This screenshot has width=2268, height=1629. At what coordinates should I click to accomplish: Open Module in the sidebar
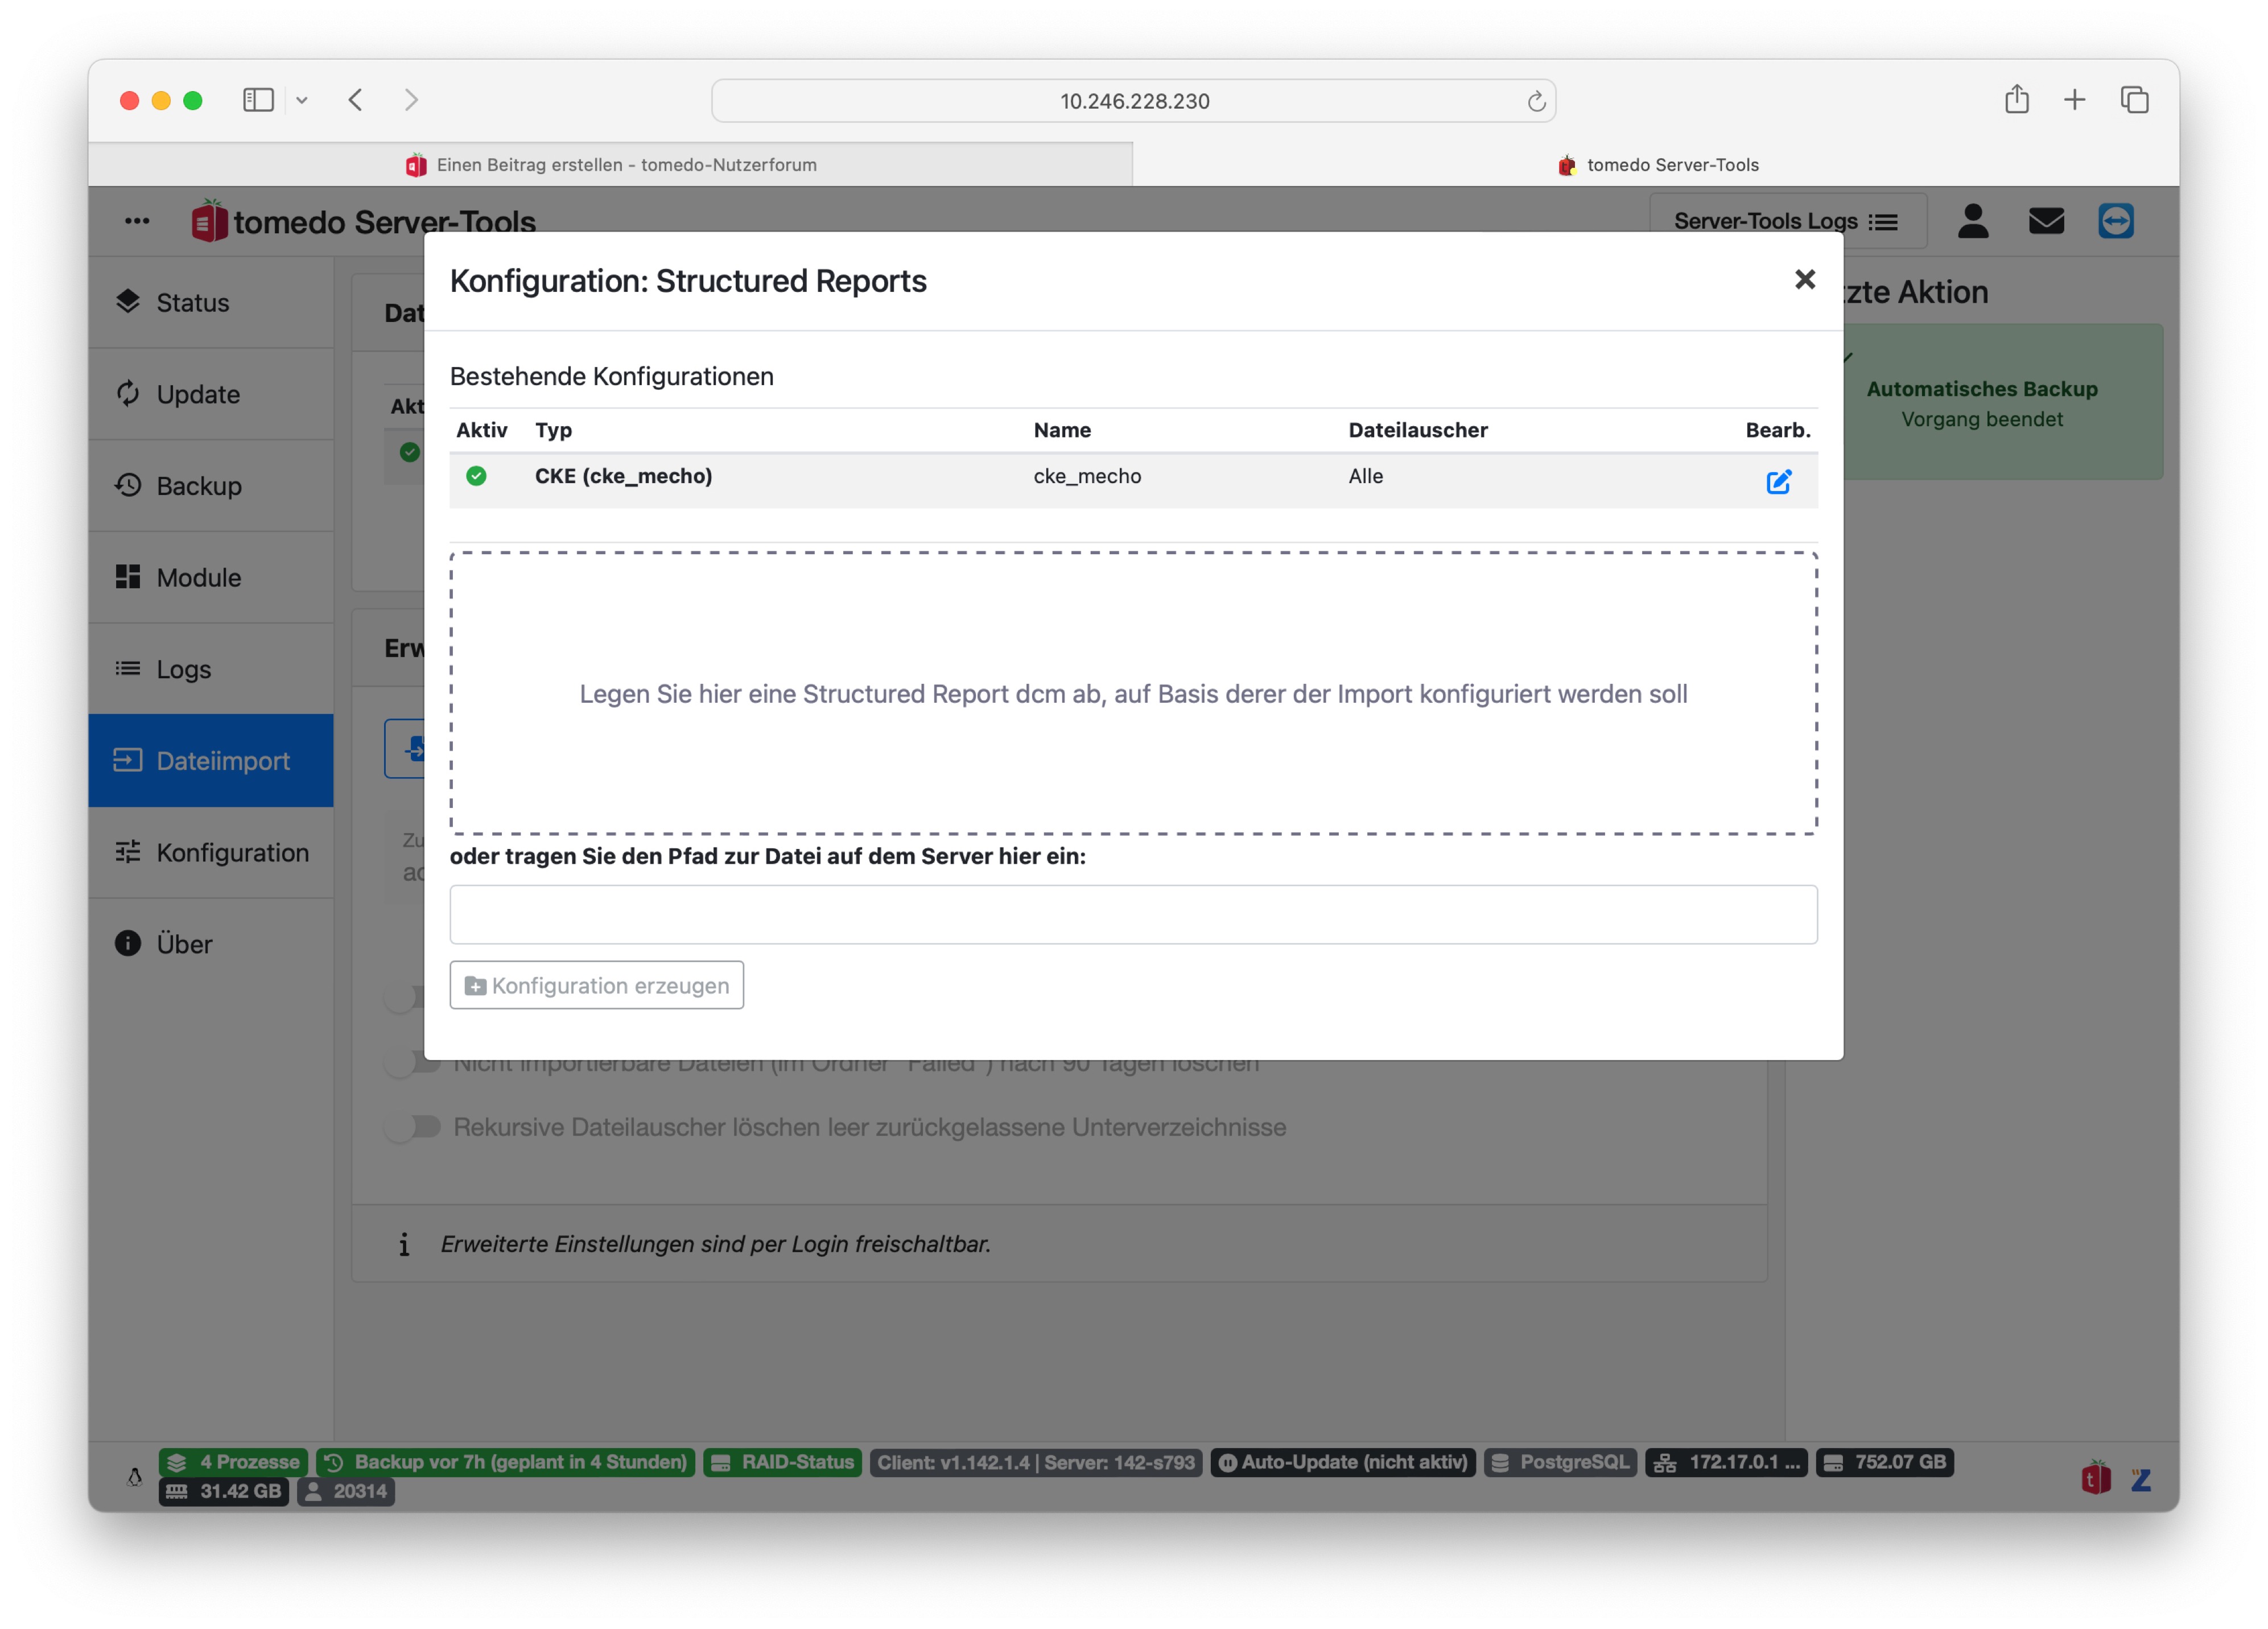point(211,577)
